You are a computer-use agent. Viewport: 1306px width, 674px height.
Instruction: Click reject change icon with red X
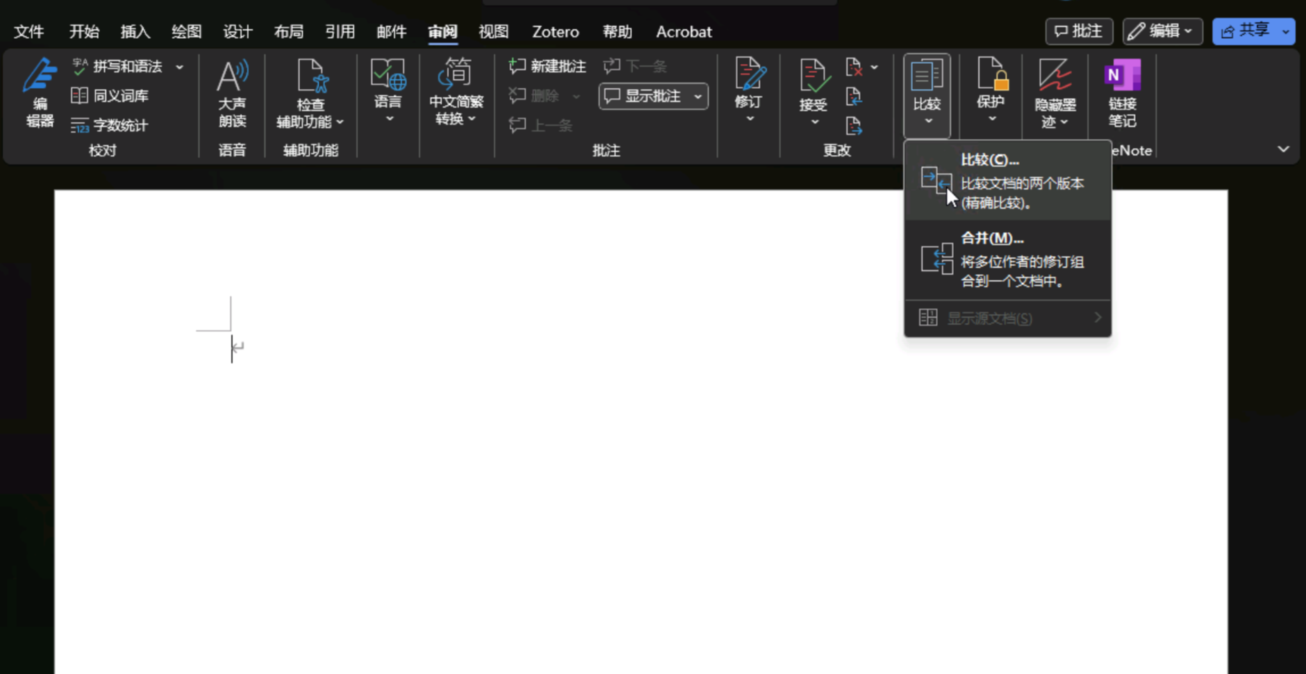click(x=854, y=67)
